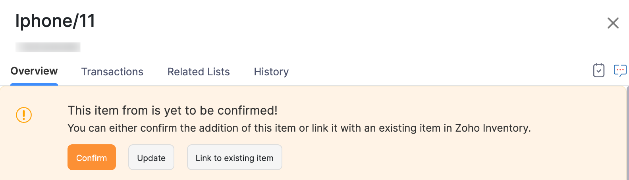Go to the Related Lists tab
The height and width of the screenshot is (180, 629).
pyautogui.click(x=199, y=72)
